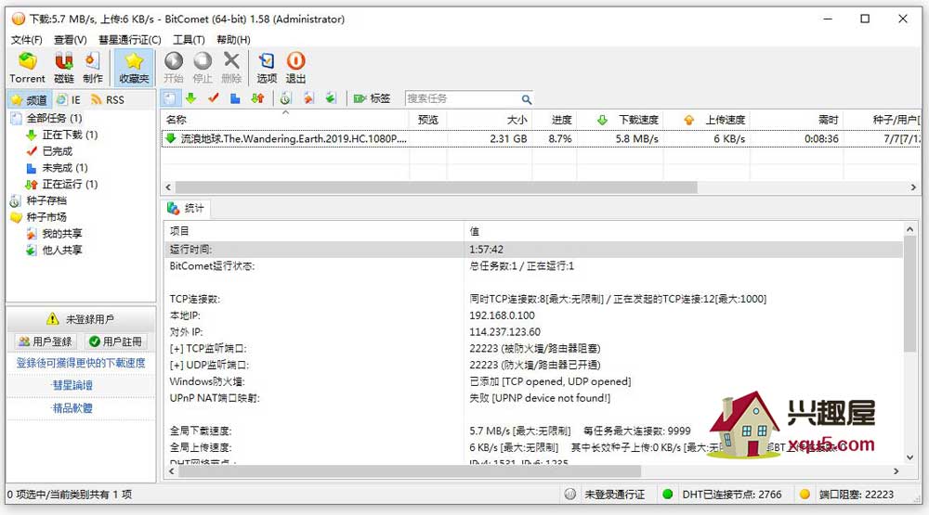This screenshot has height=515, width=929.
Task: Select 正在运行 (1) in the tree
Action: (70, 184)
